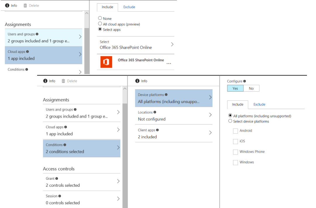Viewport: 316px width, 208px height.
Task: Expand Cloud apps 1 app included in the top panel
Action: click(x=44, y=55)
